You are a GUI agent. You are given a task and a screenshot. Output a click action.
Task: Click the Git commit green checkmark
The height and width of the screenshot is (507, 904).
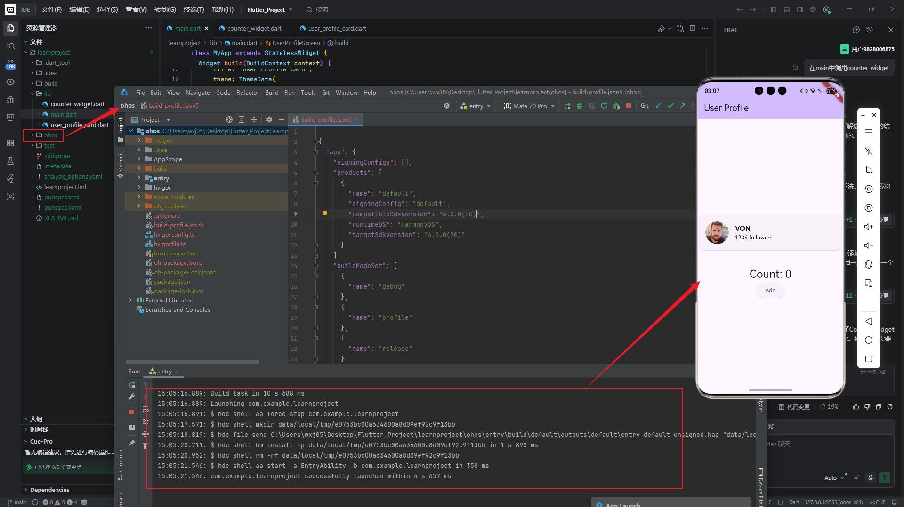(x=670, y=106)
